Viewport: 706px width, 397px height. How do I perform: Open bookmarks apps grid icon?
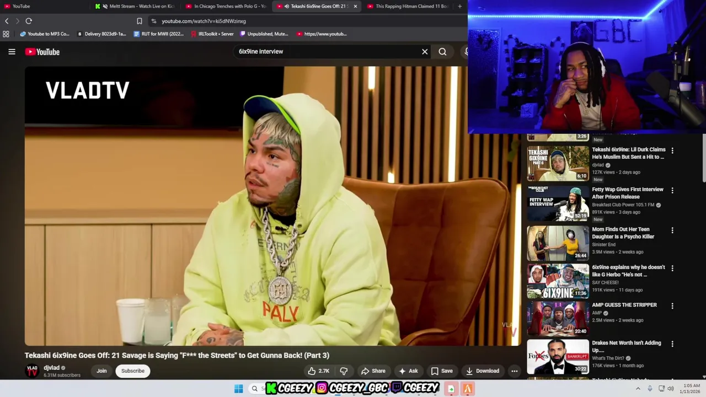(6, 34)
